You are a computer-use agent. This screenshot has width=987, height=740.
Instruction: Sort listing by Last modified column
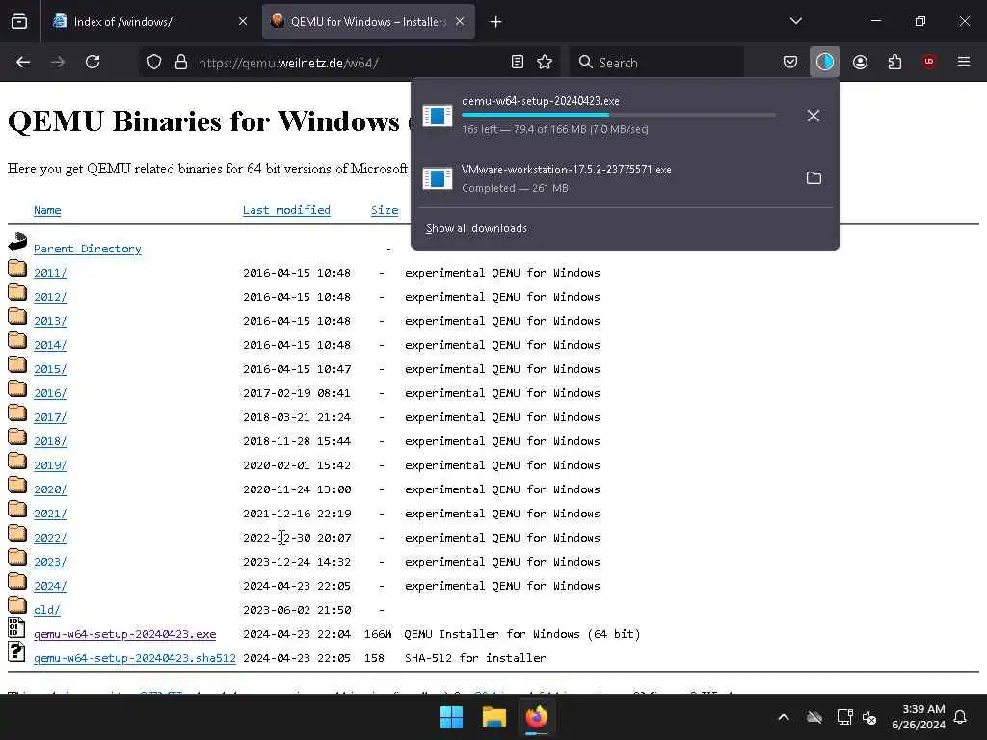(x=286, y=210)
